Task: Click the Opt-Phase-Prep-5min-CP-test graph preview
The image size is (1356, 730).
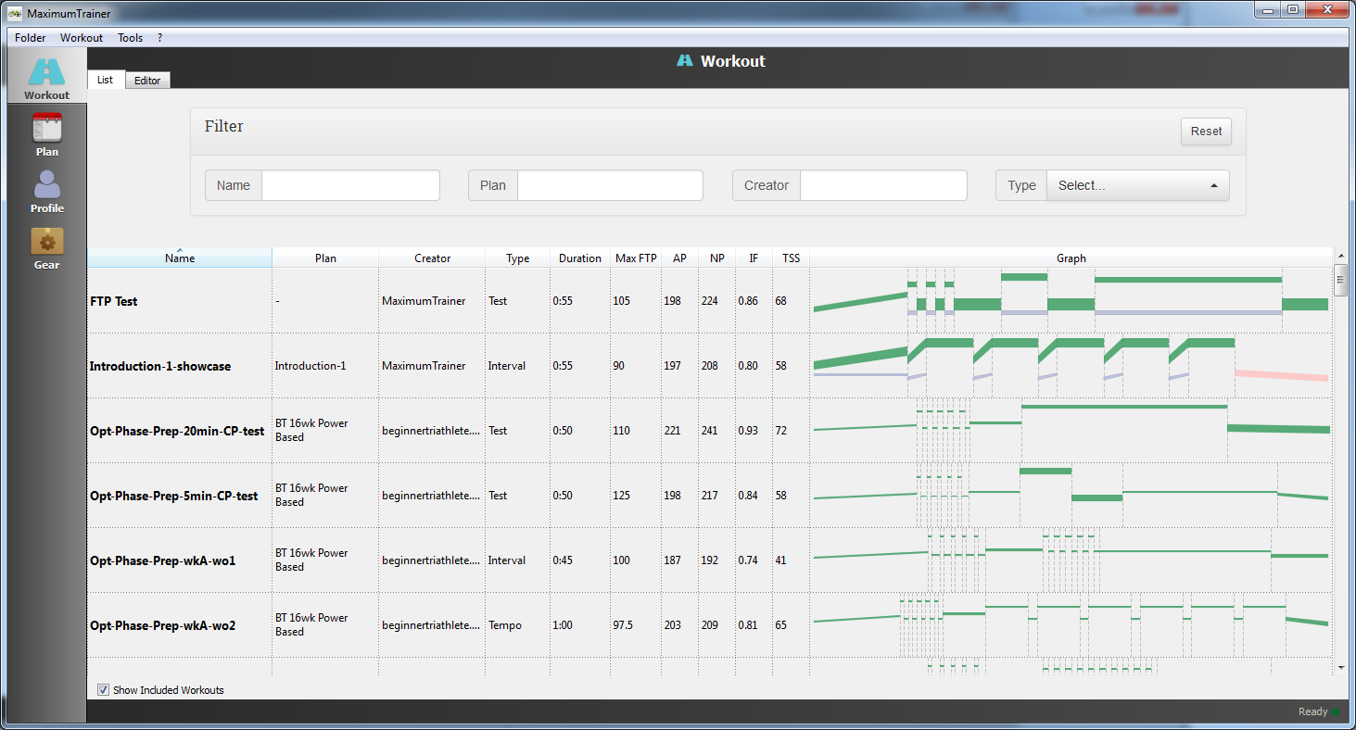Action: [1071, 496]
